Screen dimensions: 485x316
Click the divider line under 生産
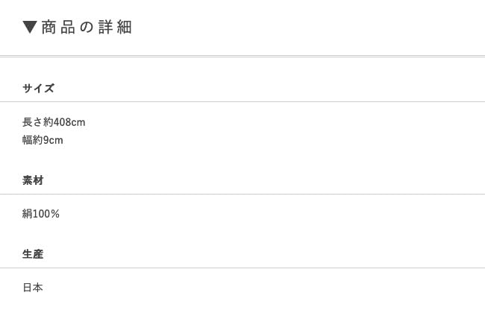pyautogui.click(x=242, y=268)
